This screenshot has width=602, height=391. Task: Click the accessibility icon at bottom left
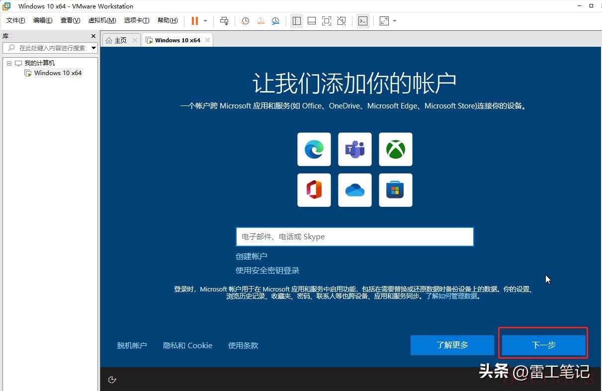(112, 380)
